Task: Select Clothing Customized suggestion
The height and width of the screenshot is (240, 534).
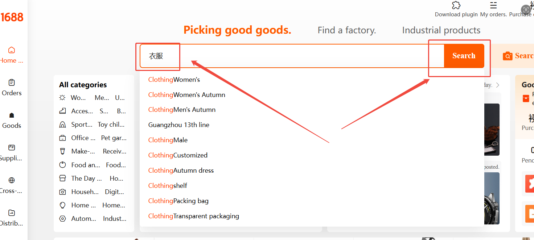Action: tap(178, 155)
